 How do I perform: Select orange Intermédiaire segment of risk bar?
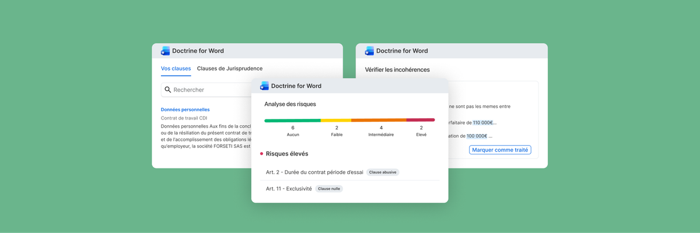coord(379,120)
